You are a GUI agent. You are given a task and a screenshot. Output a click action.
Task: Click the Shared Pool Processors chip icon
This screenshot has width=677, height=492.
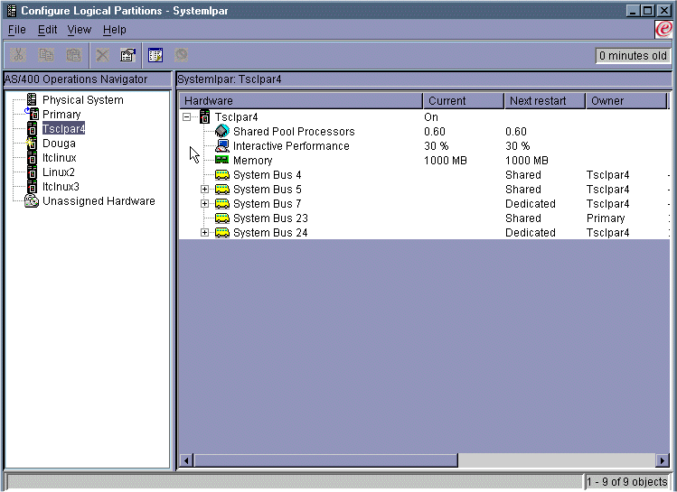click(222, 131)
